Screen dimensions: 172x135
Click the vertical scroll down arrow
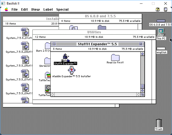(x=142, y=91)
